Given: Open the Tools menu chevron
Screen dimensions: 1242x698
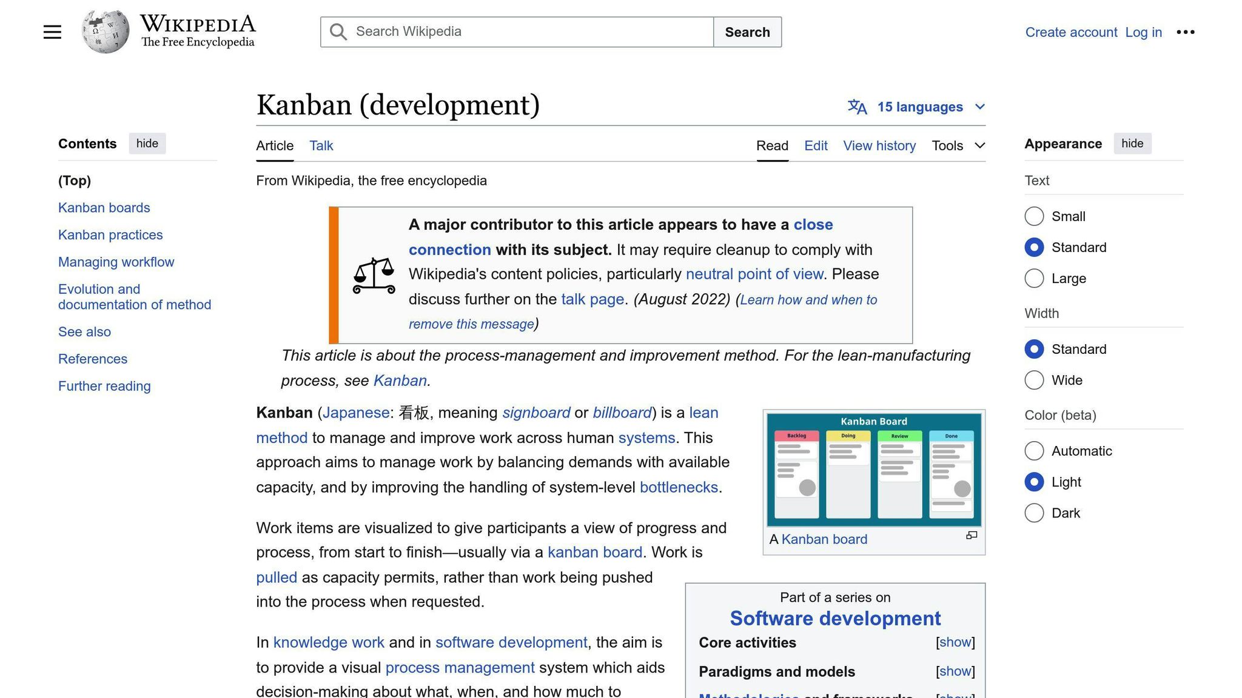Looking at the screenshot, I should coord(979,145).
